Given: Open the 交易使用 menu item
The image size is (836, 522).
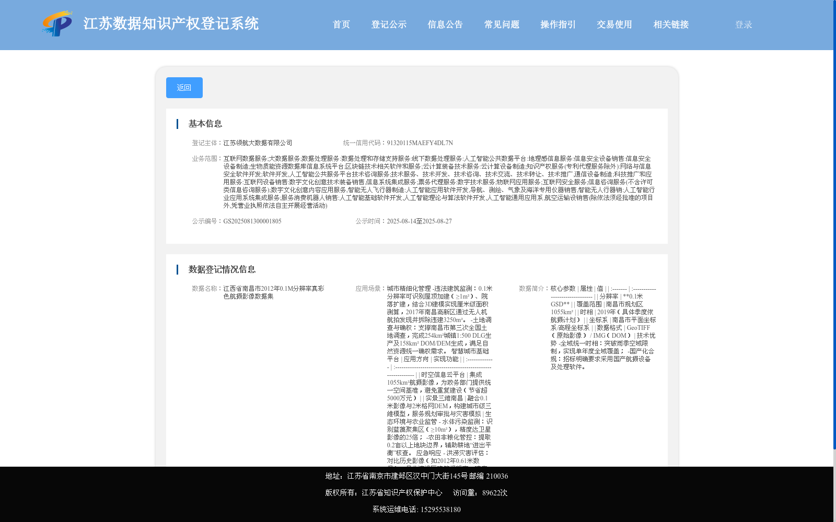Looking at the screenshot, I should pyautogui.click(x=614, y=25).
